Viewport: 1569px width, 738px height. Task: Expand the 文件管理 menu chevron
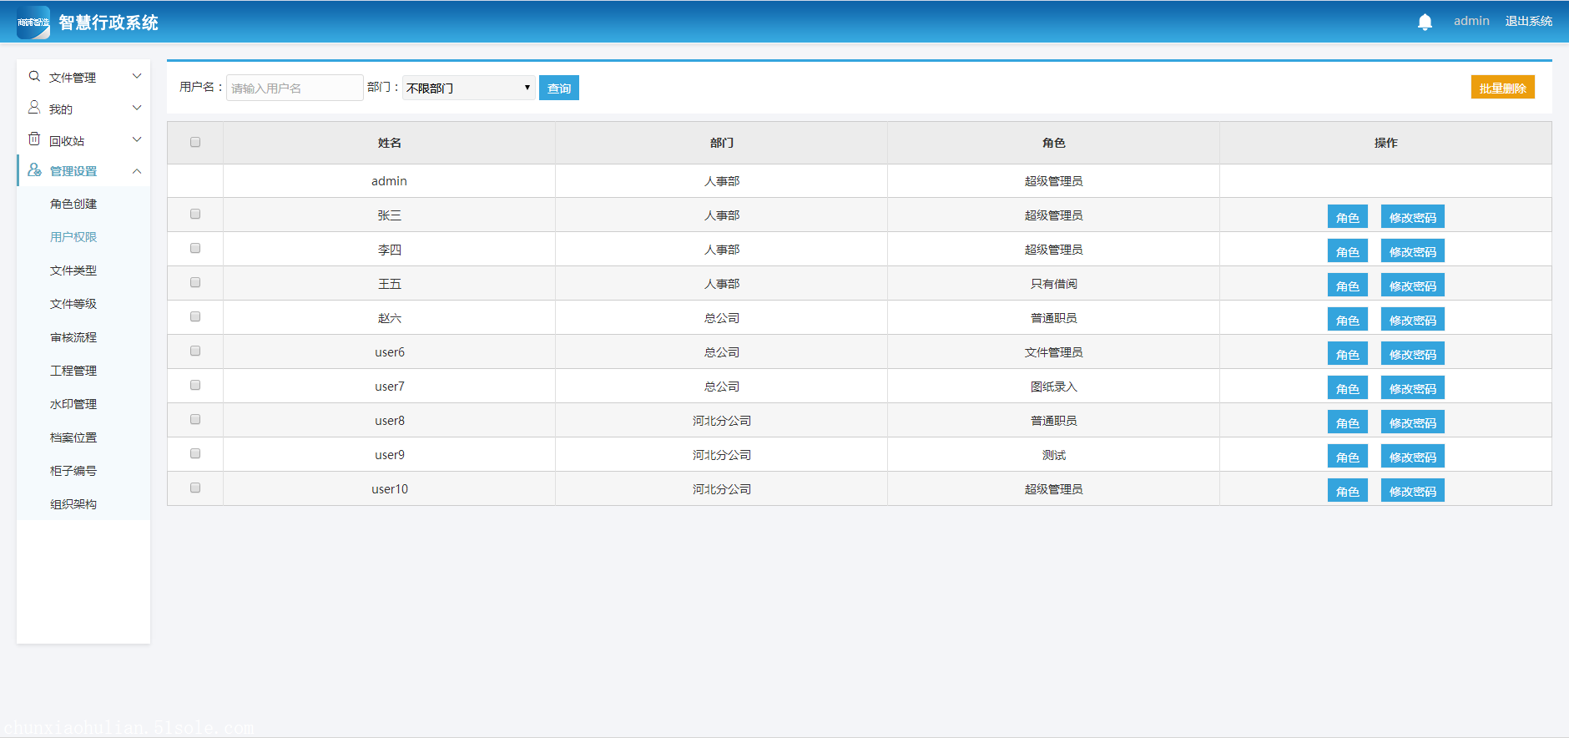pyautogui.click(x=137, y=76)
